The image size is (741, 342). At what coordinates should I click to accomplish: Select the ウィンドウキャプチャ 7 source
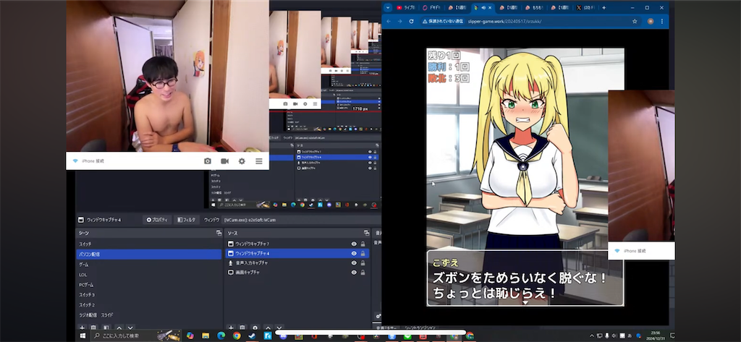point(297,244)
